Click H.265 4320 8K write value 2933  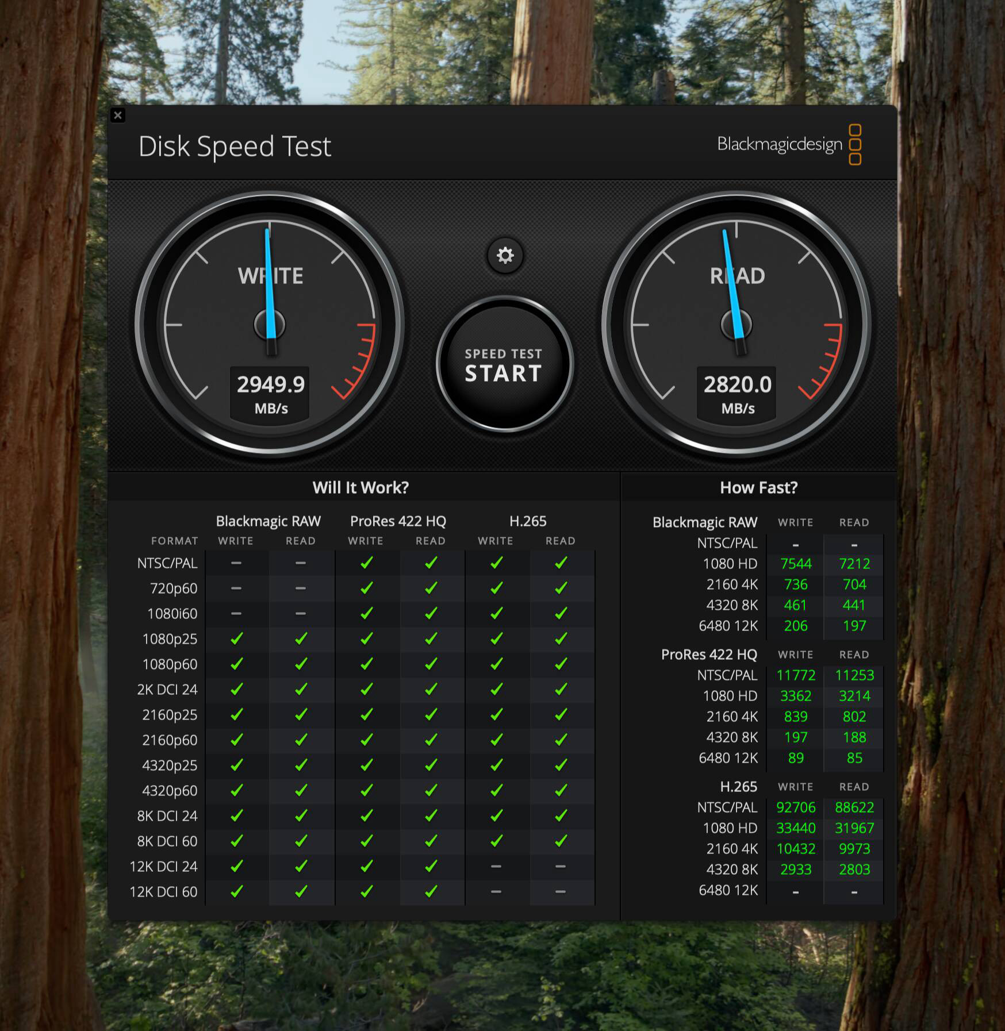[796, 870]
